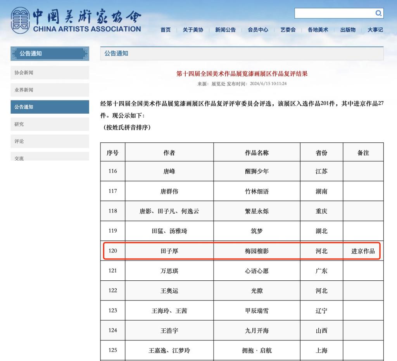Go to the 新闻公告 menu
The width and height of the screenshot is (397, 361).
pos(225,30)
